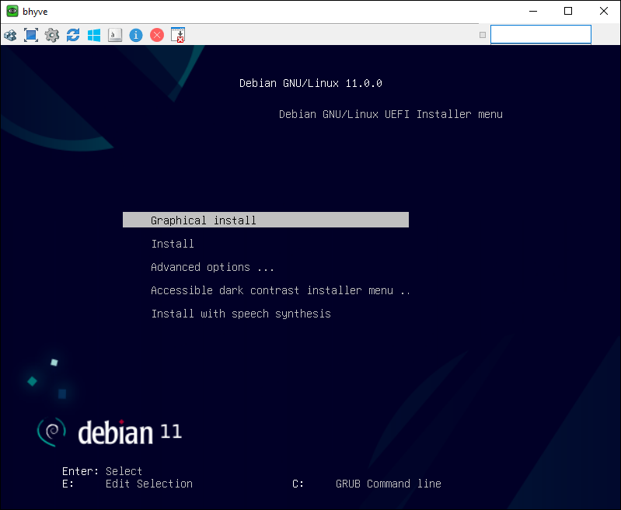Click the 'Debian GNU/Linux 11.0.0' heading

point(311,83)
